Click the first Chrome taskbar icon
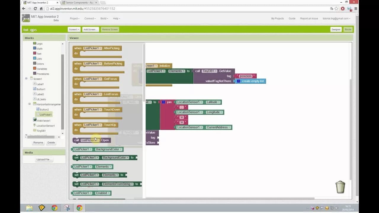This screenshot has height=213, width=379. 54,208
